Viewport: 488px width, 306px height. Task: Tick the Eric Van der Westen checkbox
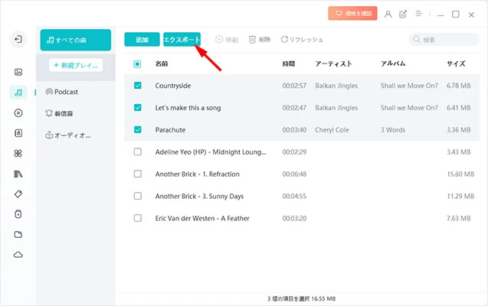[x=138, y=218]
